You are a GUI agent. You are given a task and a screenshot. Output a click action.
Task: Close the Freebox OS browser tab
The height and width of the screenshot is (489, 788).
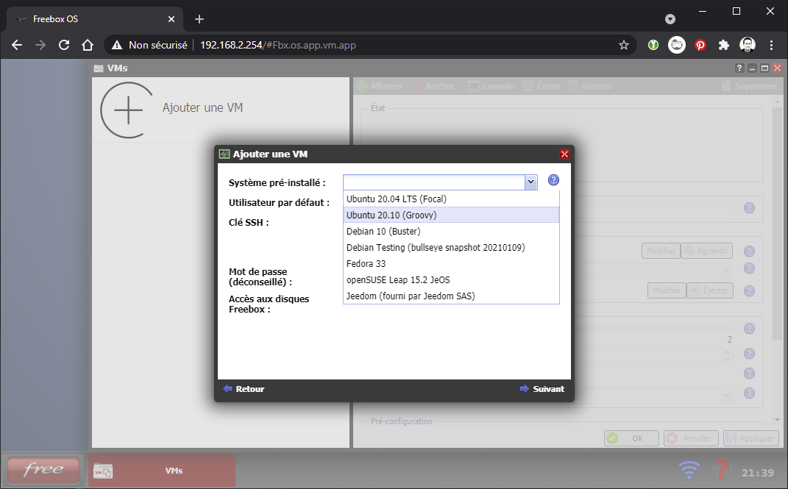click(x=171, y=19)
